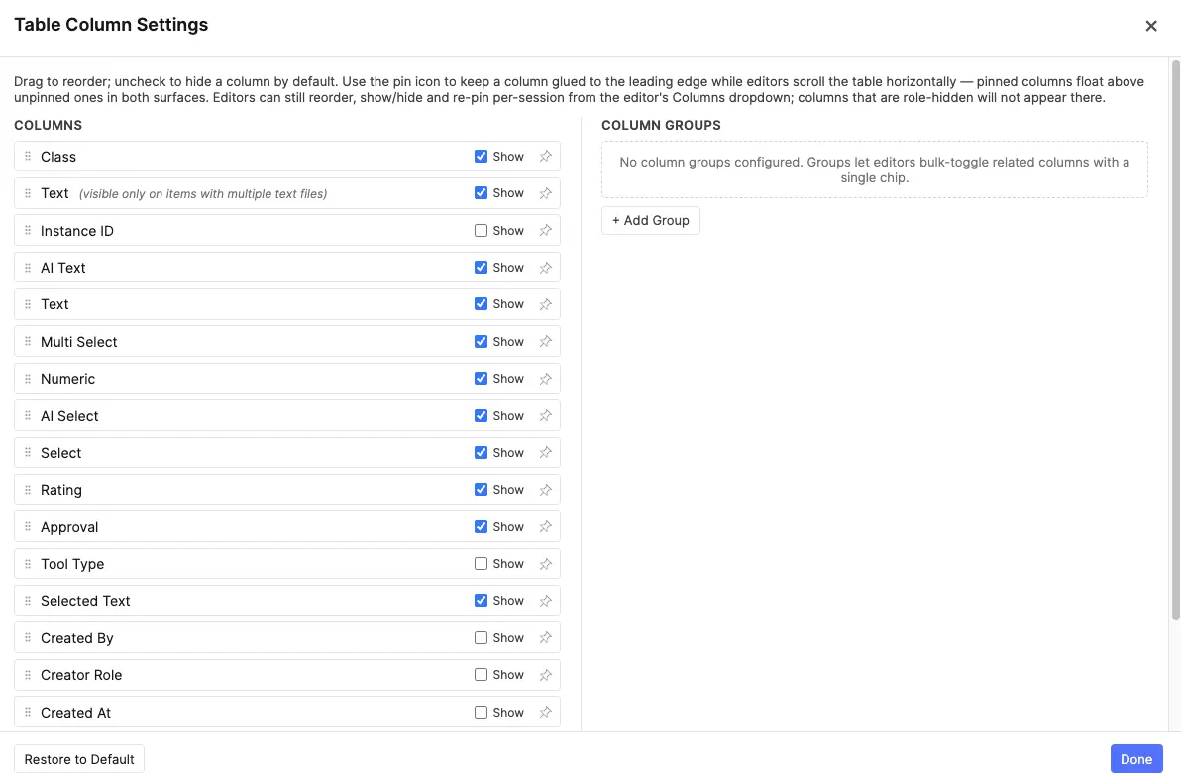This screenshot has width=1181, height=780.
Task: Pin the Created By column
Action: [545, 638]
